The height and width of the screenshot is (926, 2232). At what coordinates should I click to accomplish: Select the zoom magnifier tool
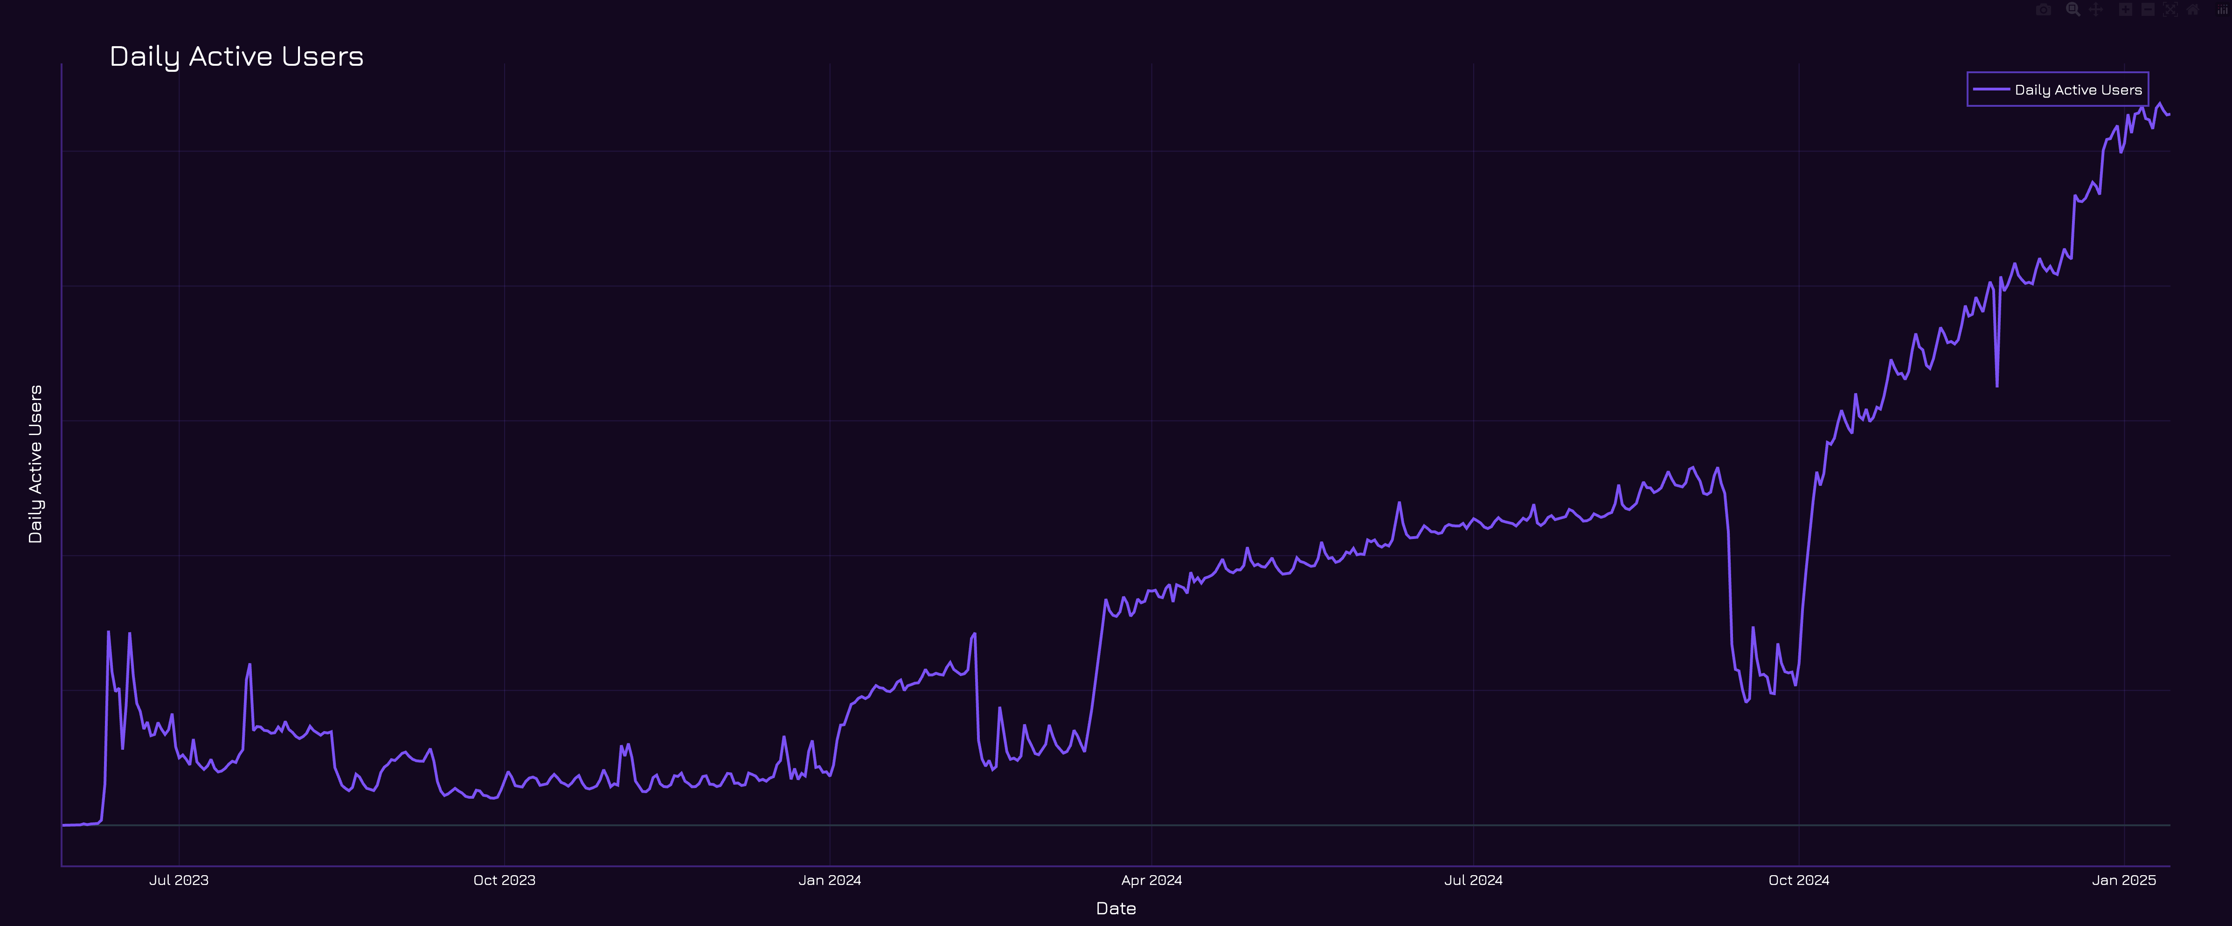[2073, 9]
